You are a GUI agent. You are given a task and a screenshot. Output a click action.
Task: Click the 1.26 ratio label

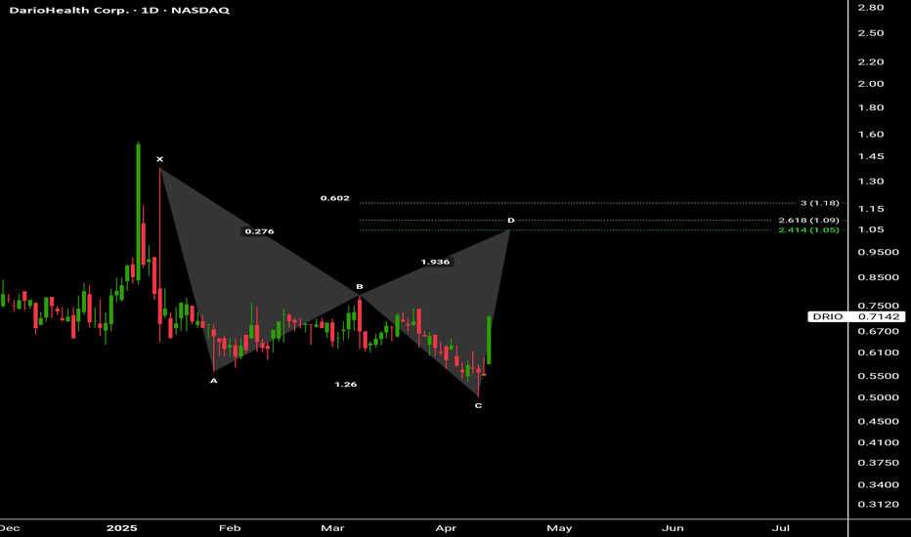click(x=346, y=385)
